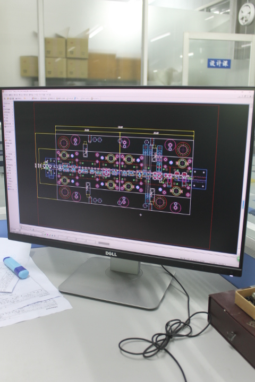Open the second menu in the menu bar
Screen dimensions: 255x382
coord(11,95)
